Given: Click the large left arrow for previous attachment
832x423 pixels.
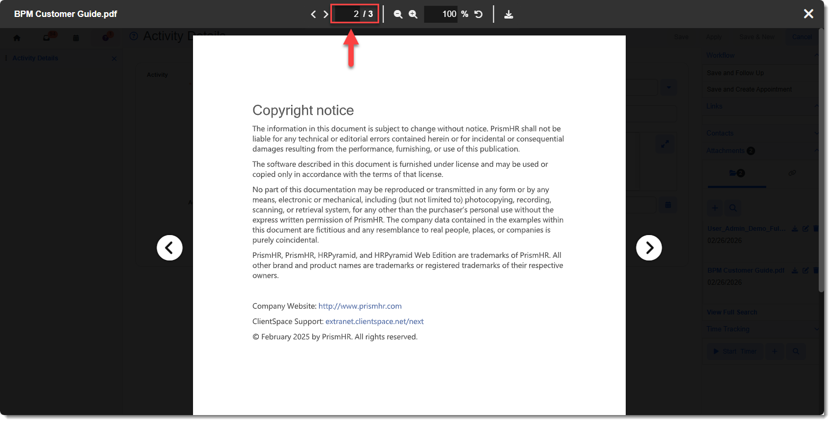Looking at the screenshot, I should 170,248.
